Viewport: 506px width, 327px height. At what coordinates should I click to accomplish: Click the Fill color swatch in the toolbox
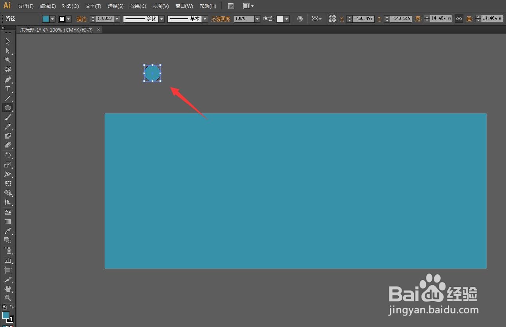point(5,315)
